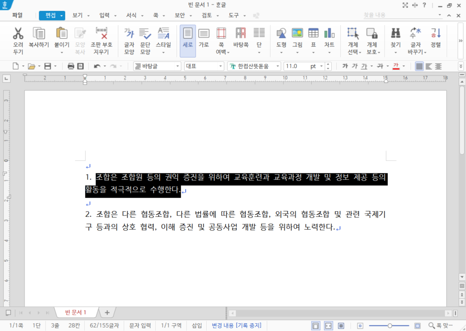
Task: Toggle bold 가 formatting
Action: tap(345, 66)
